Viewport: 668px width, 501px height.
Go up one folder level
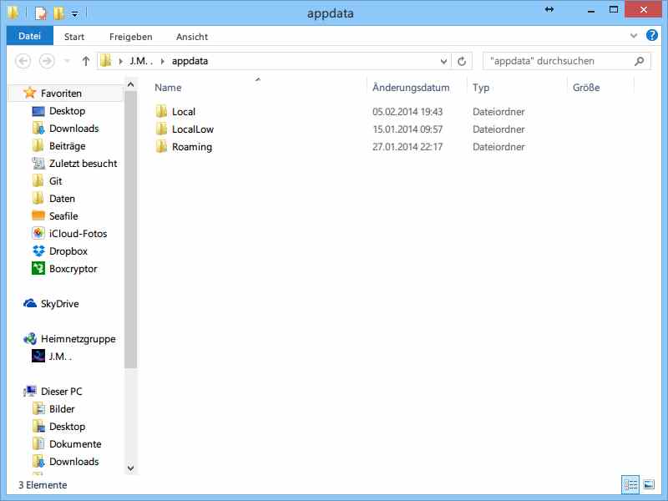[86, 61]
